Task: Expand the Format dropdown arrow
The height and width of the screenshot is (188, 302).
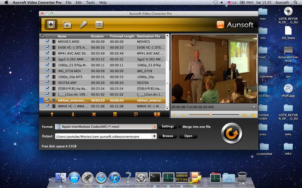Action: click(154, 127)
